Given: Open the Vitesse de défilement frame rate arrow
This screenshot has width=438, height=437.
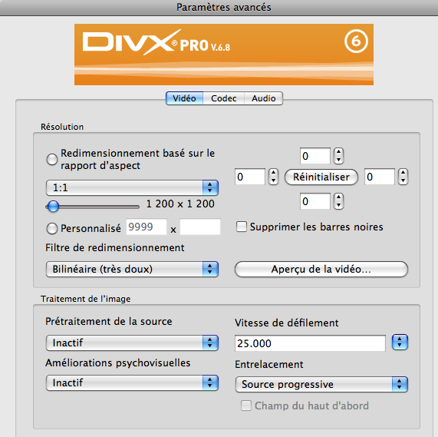Looking at the screenshot, I should 400,343.
